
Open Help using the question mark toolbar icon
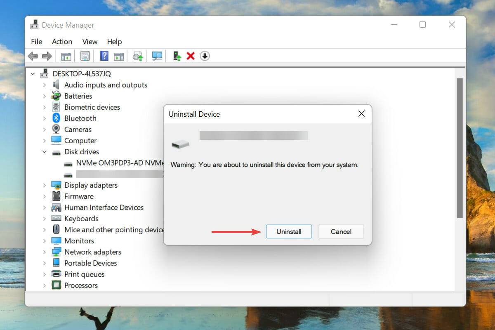click(x=104, y=56)
